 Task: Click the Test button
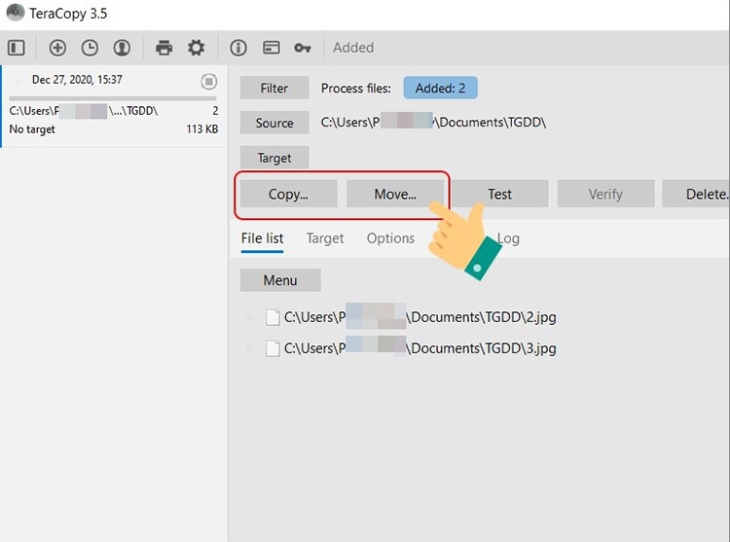pos(499,194)
